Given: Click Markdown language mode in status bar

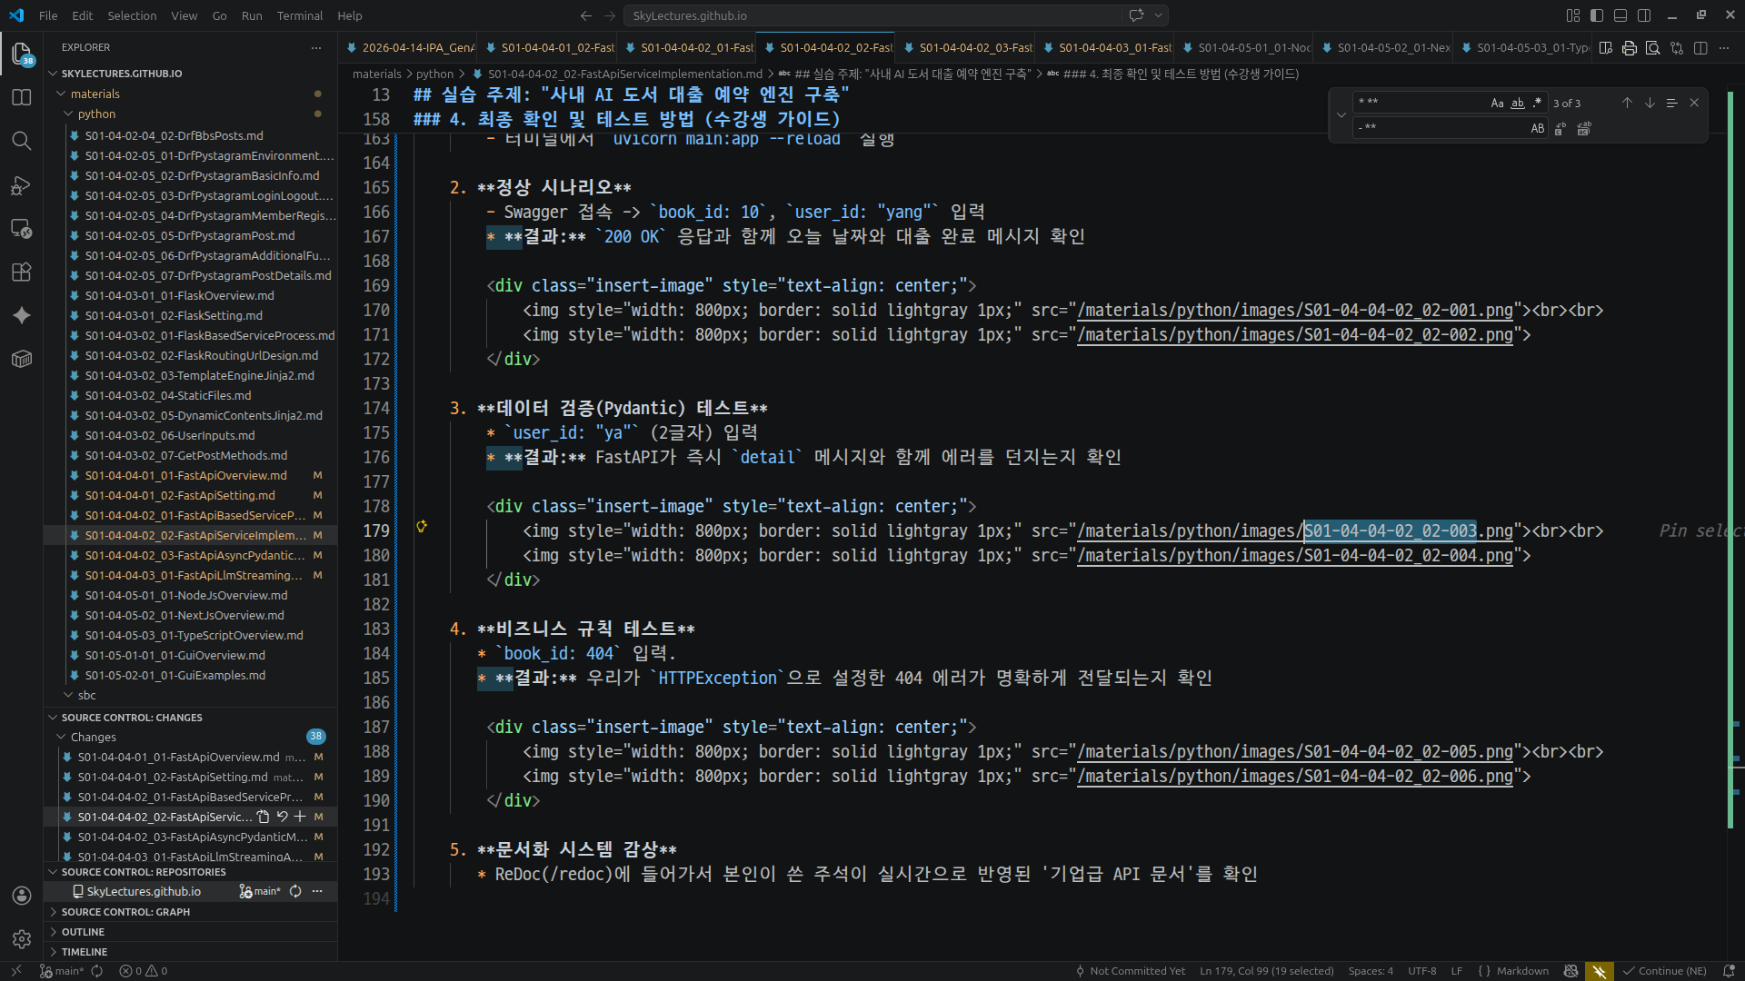Looking at the screenshot, I should click(1522, 971).
